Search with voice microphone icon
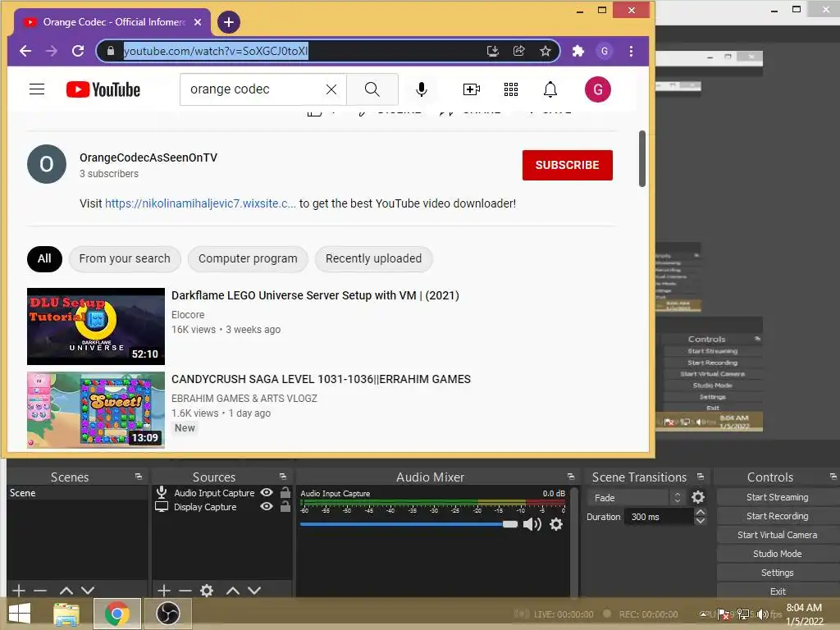Screen dimensions: 840x630 coord(422,89)
